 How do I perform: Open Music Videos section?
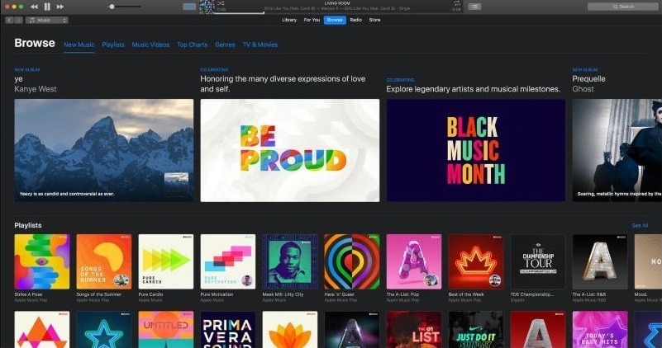(150, 45)
